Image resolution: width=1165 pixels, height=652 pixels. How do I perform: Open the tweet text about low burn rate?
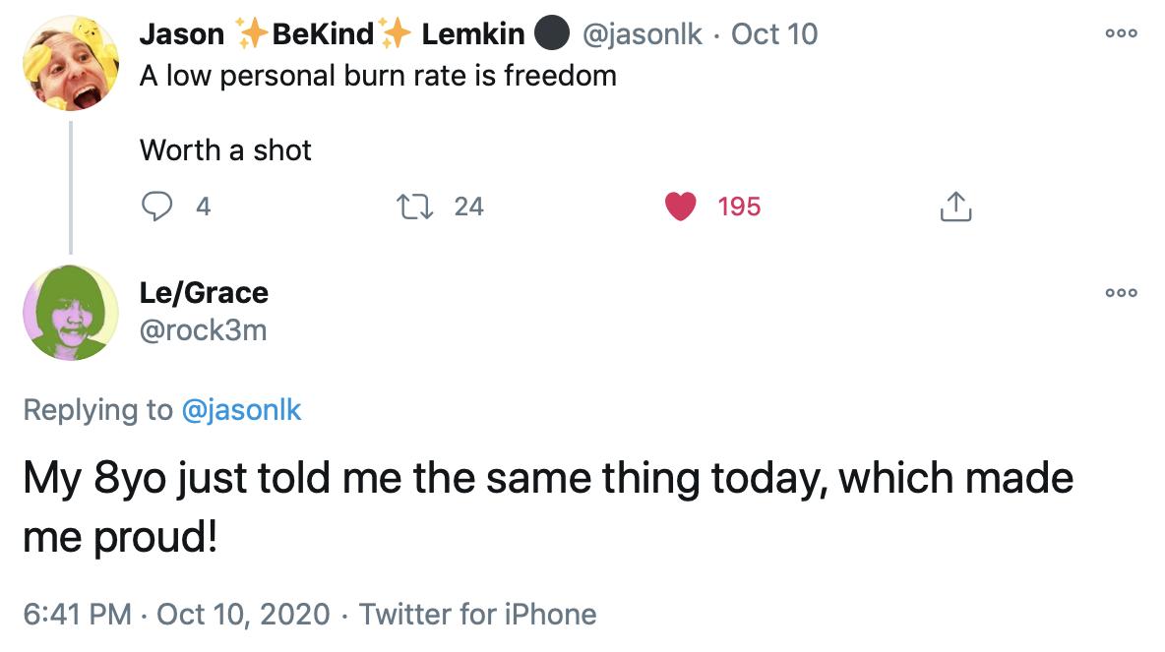tap(378, 76)
